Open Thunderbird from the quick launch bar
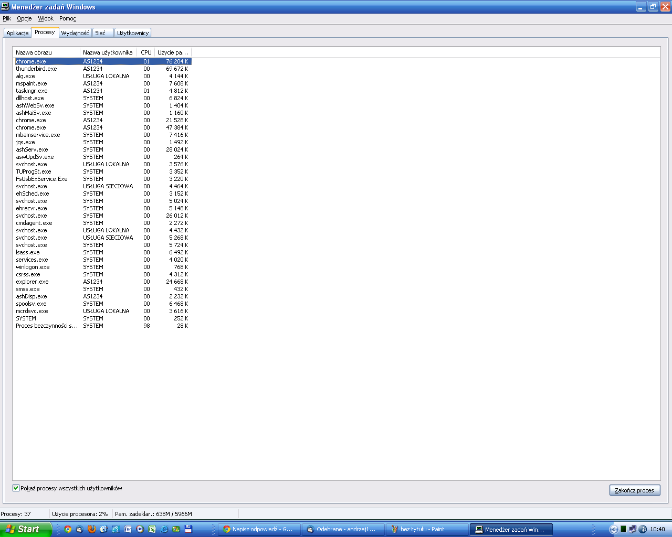This screenshot has width=672, height=537. [x=80, y=529]
